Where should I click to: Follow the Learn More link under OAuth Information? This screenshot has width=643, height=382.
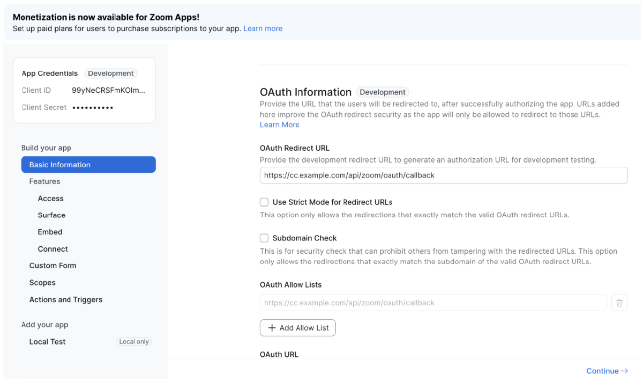coord(280,124)
